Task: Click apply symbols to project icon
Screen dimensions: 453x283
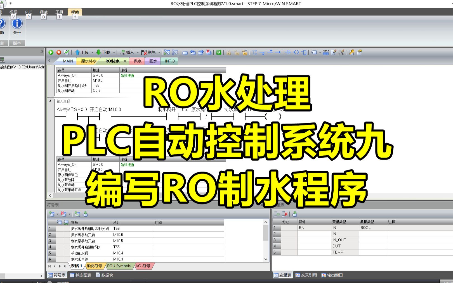Action: coord(85,214)
